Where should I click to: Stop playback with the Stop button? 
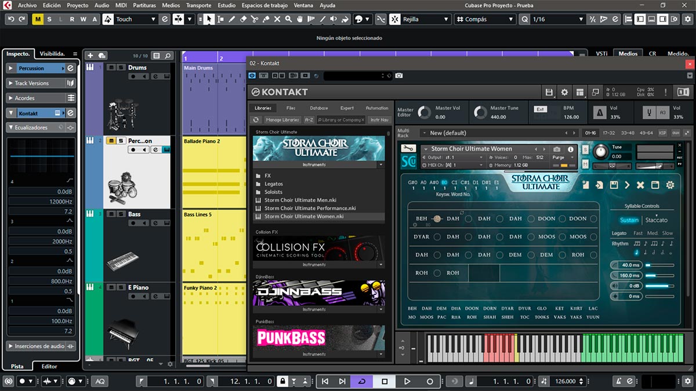point(385,381)
